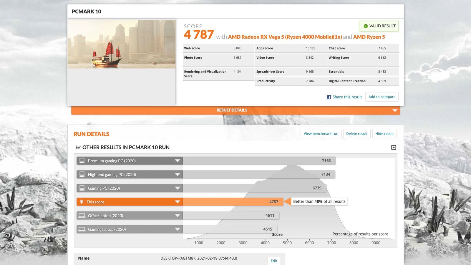Open the AMD Ryzen 5 link
This screenshot has height=265, width=471.
tap(369, 37)
